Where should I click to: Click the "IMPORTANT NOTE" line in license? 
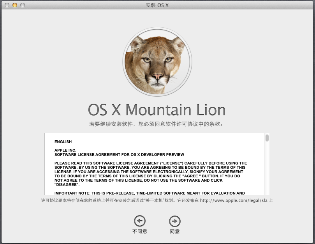pyautogui.click(x=150, y=193)
